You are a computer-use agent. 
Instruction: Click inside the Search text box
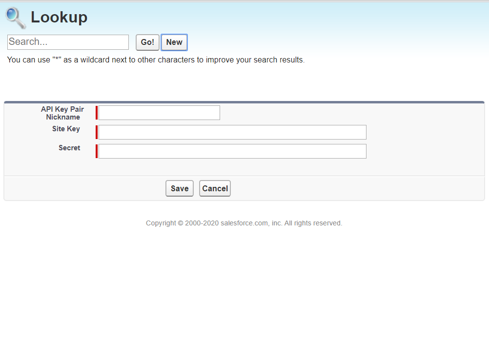(68, 42)
